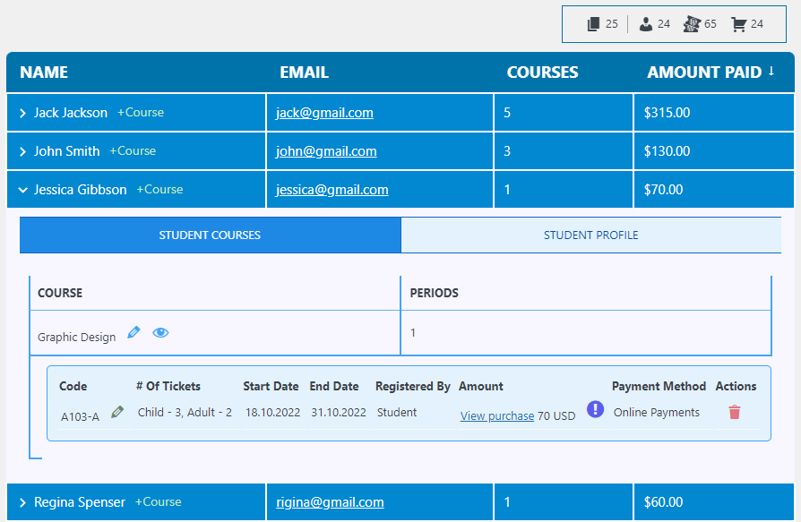This screenshot has width=801, height=522.
Task: Expand the Regina Spenser row
Action: click(x=22, y=503)
